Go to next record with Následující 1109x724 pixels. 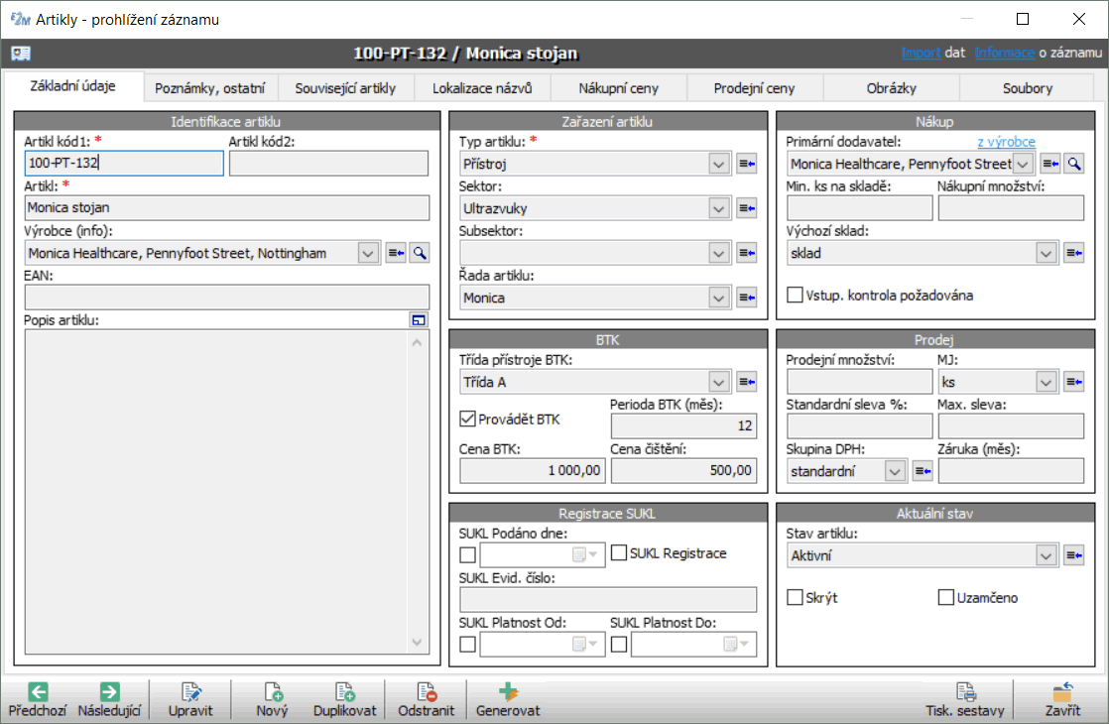pyautogui.click(x=110, y=700)
